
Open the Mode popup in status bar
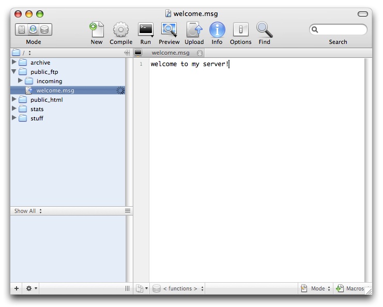point(316,288)
